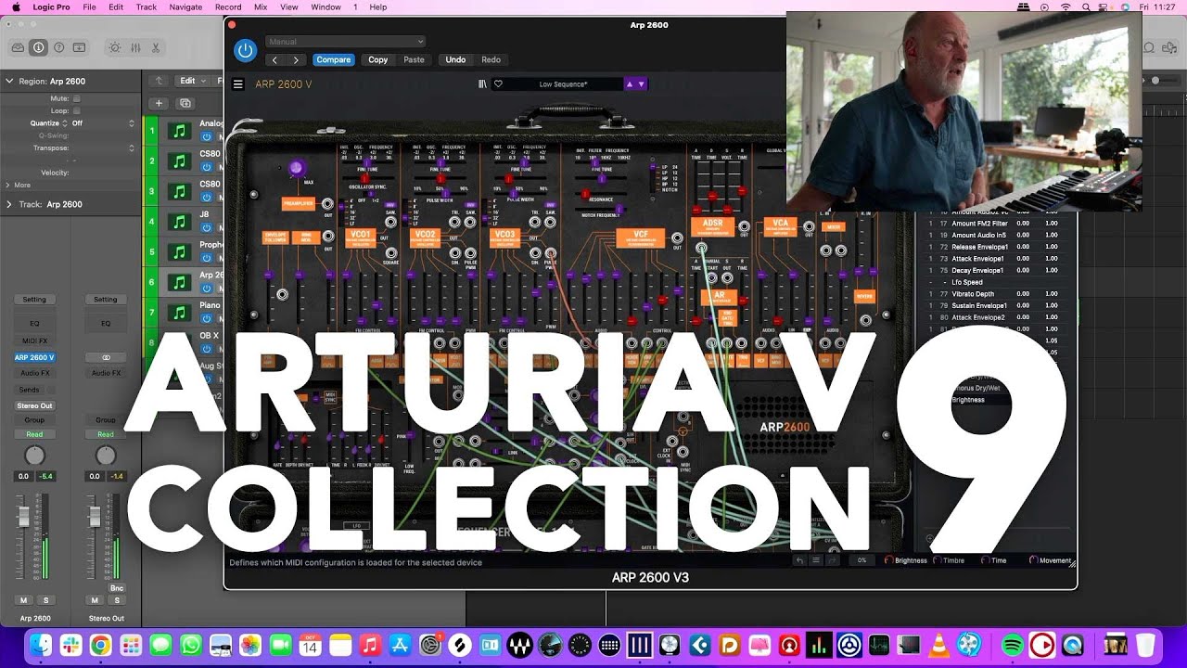Image resolution: width=1187 pixels, height=668 pixels.
Task: Click the Undo button in plugin header
Action: [455, 60]
